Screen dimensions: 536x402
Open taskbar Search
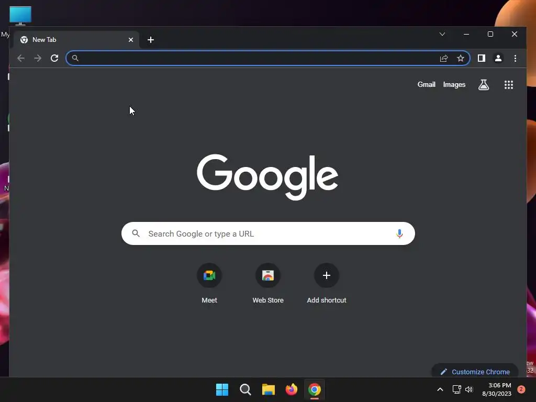(x=245, y=389)
